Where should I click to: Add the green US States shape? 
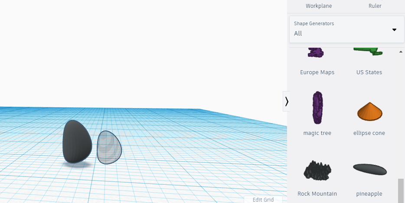point(368,51)
